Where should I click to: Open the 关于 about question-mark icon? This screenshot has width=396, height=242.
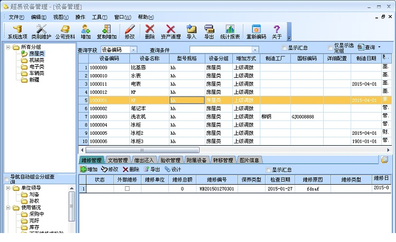pyautogui.click(x=277, y=32)
